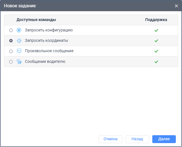Proceed with the Далее button
182x147 pixels.
164,139
